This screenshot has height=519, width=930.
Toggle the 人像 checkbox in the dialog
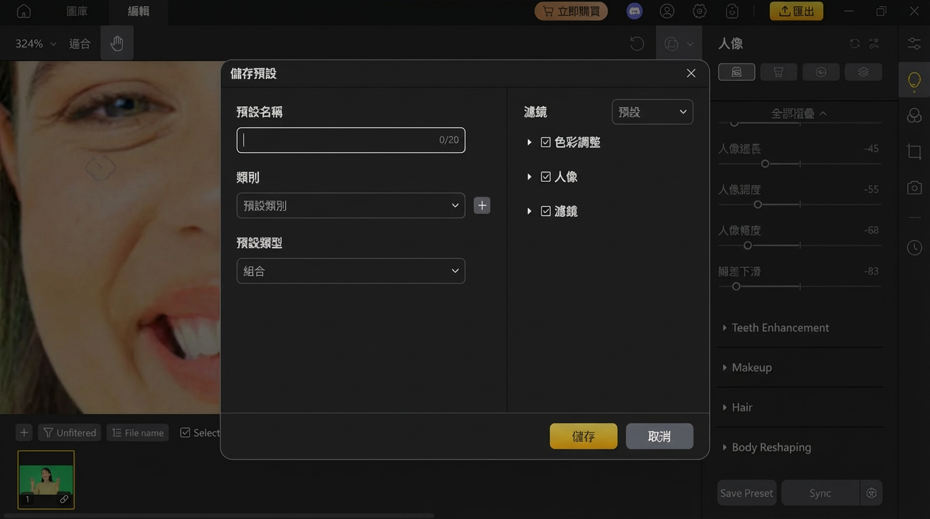[x=545, y=177]
